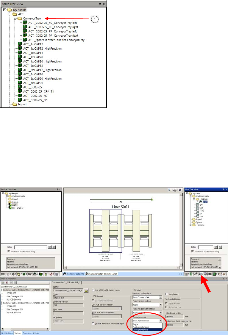Click the J icon below Recipe Tree View
This screenshot has height=336, width=228.
pyautogui.click(x=46, y=274)
